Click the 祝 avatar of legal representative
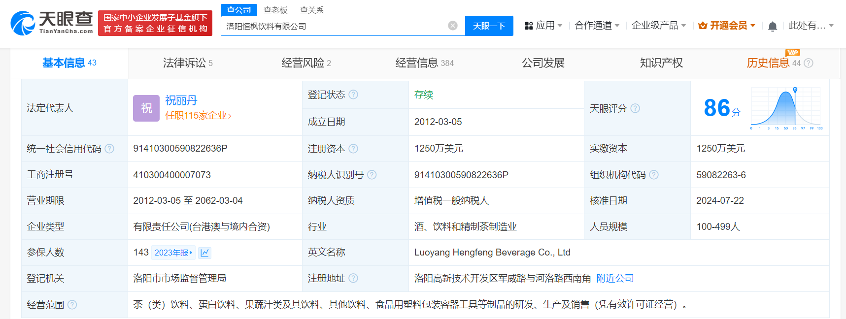The height and width of the screenshot is (319, 846). pos(146,108)
